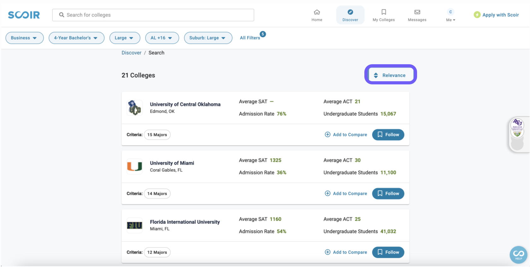Click the 14 Majors criteria chip
The height and width of the screenshot is (267, 530).
click(157, 194)
